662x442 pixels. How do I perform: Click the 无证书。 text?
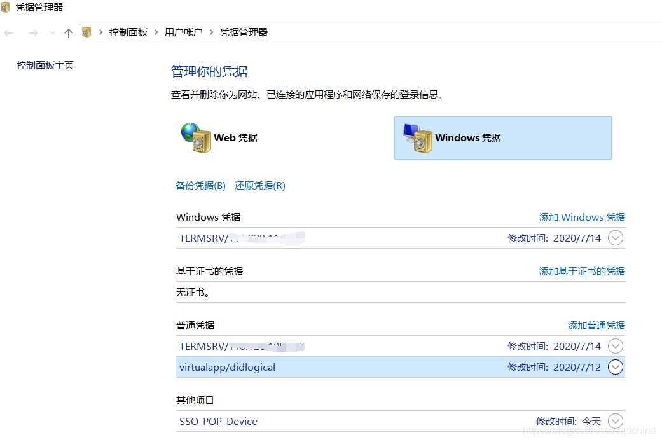click(x=193, y=292)
